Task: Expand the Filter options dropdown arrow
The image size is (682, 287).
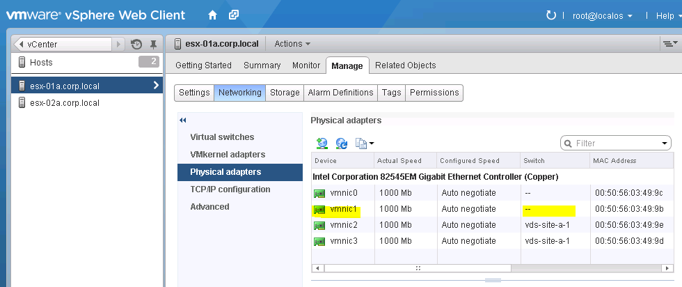Action: click(664, 143)
